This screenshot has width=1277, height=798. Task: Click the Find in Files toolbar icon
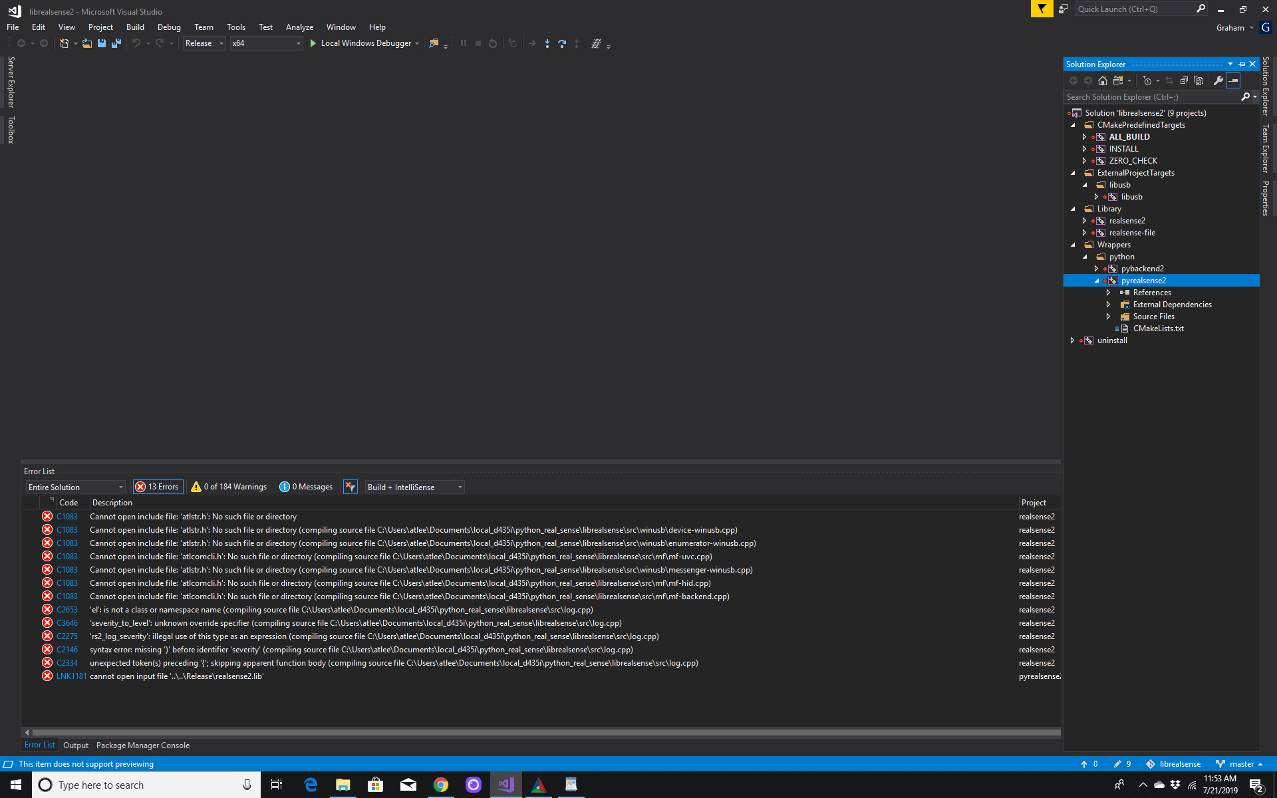point(434,43)
